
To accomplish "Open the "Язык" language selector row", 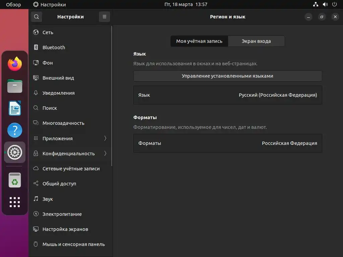I will click(x=227, y=95).
